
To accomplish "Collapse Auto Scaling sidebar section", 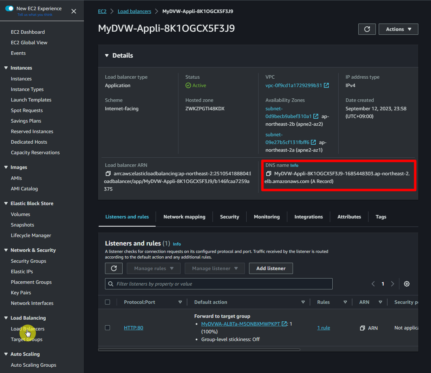I will (6, 354).
